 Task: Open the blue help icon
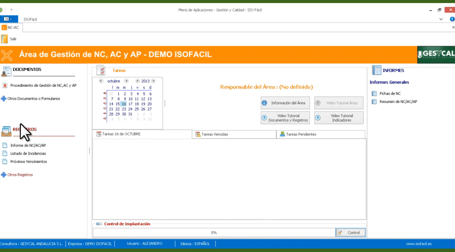coord(452,19)
